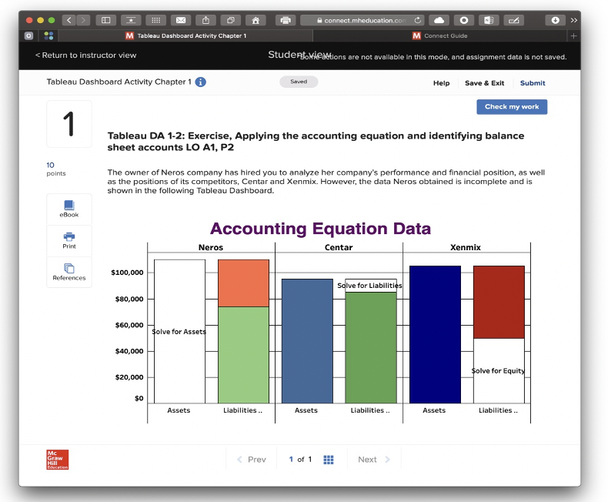
Task: Go back with the Safari back arrow
Action: pos(69,20)
